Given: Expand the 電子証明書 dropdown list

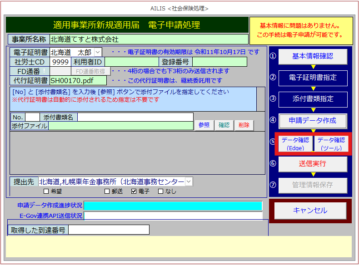Looking at the screenshot, I should tap(98, 52).
